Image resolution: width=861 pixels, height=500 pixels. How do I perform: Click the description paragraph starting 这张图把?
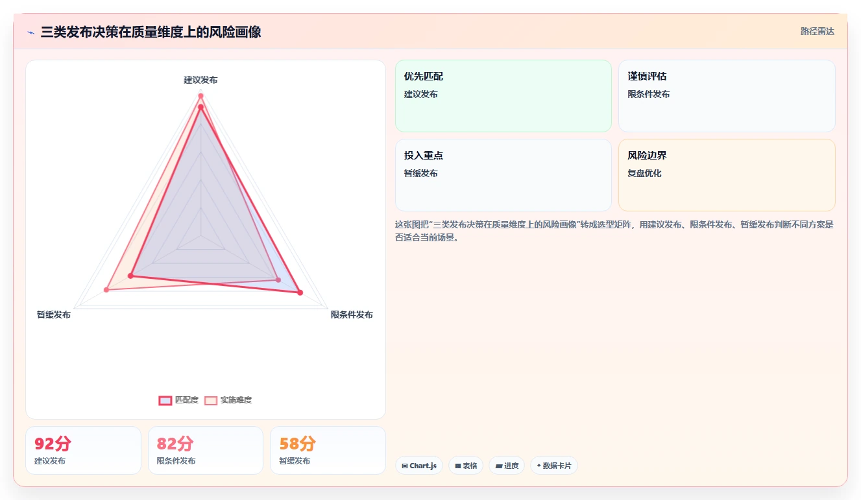[x=614, y=231]
